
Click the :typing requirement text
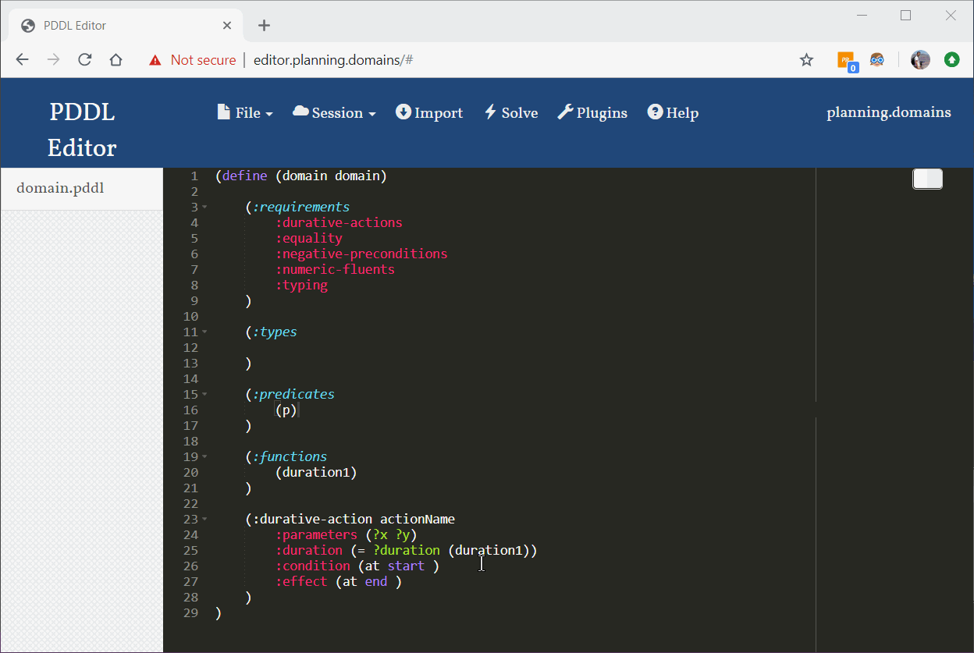coord(301,285)
